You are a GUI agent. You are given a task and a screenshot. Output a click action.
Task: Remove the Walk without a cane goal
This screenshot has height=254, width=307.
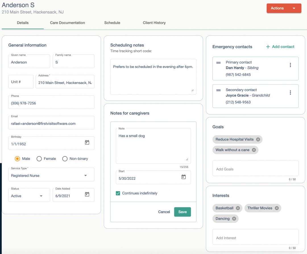click(x=254, y=150)
